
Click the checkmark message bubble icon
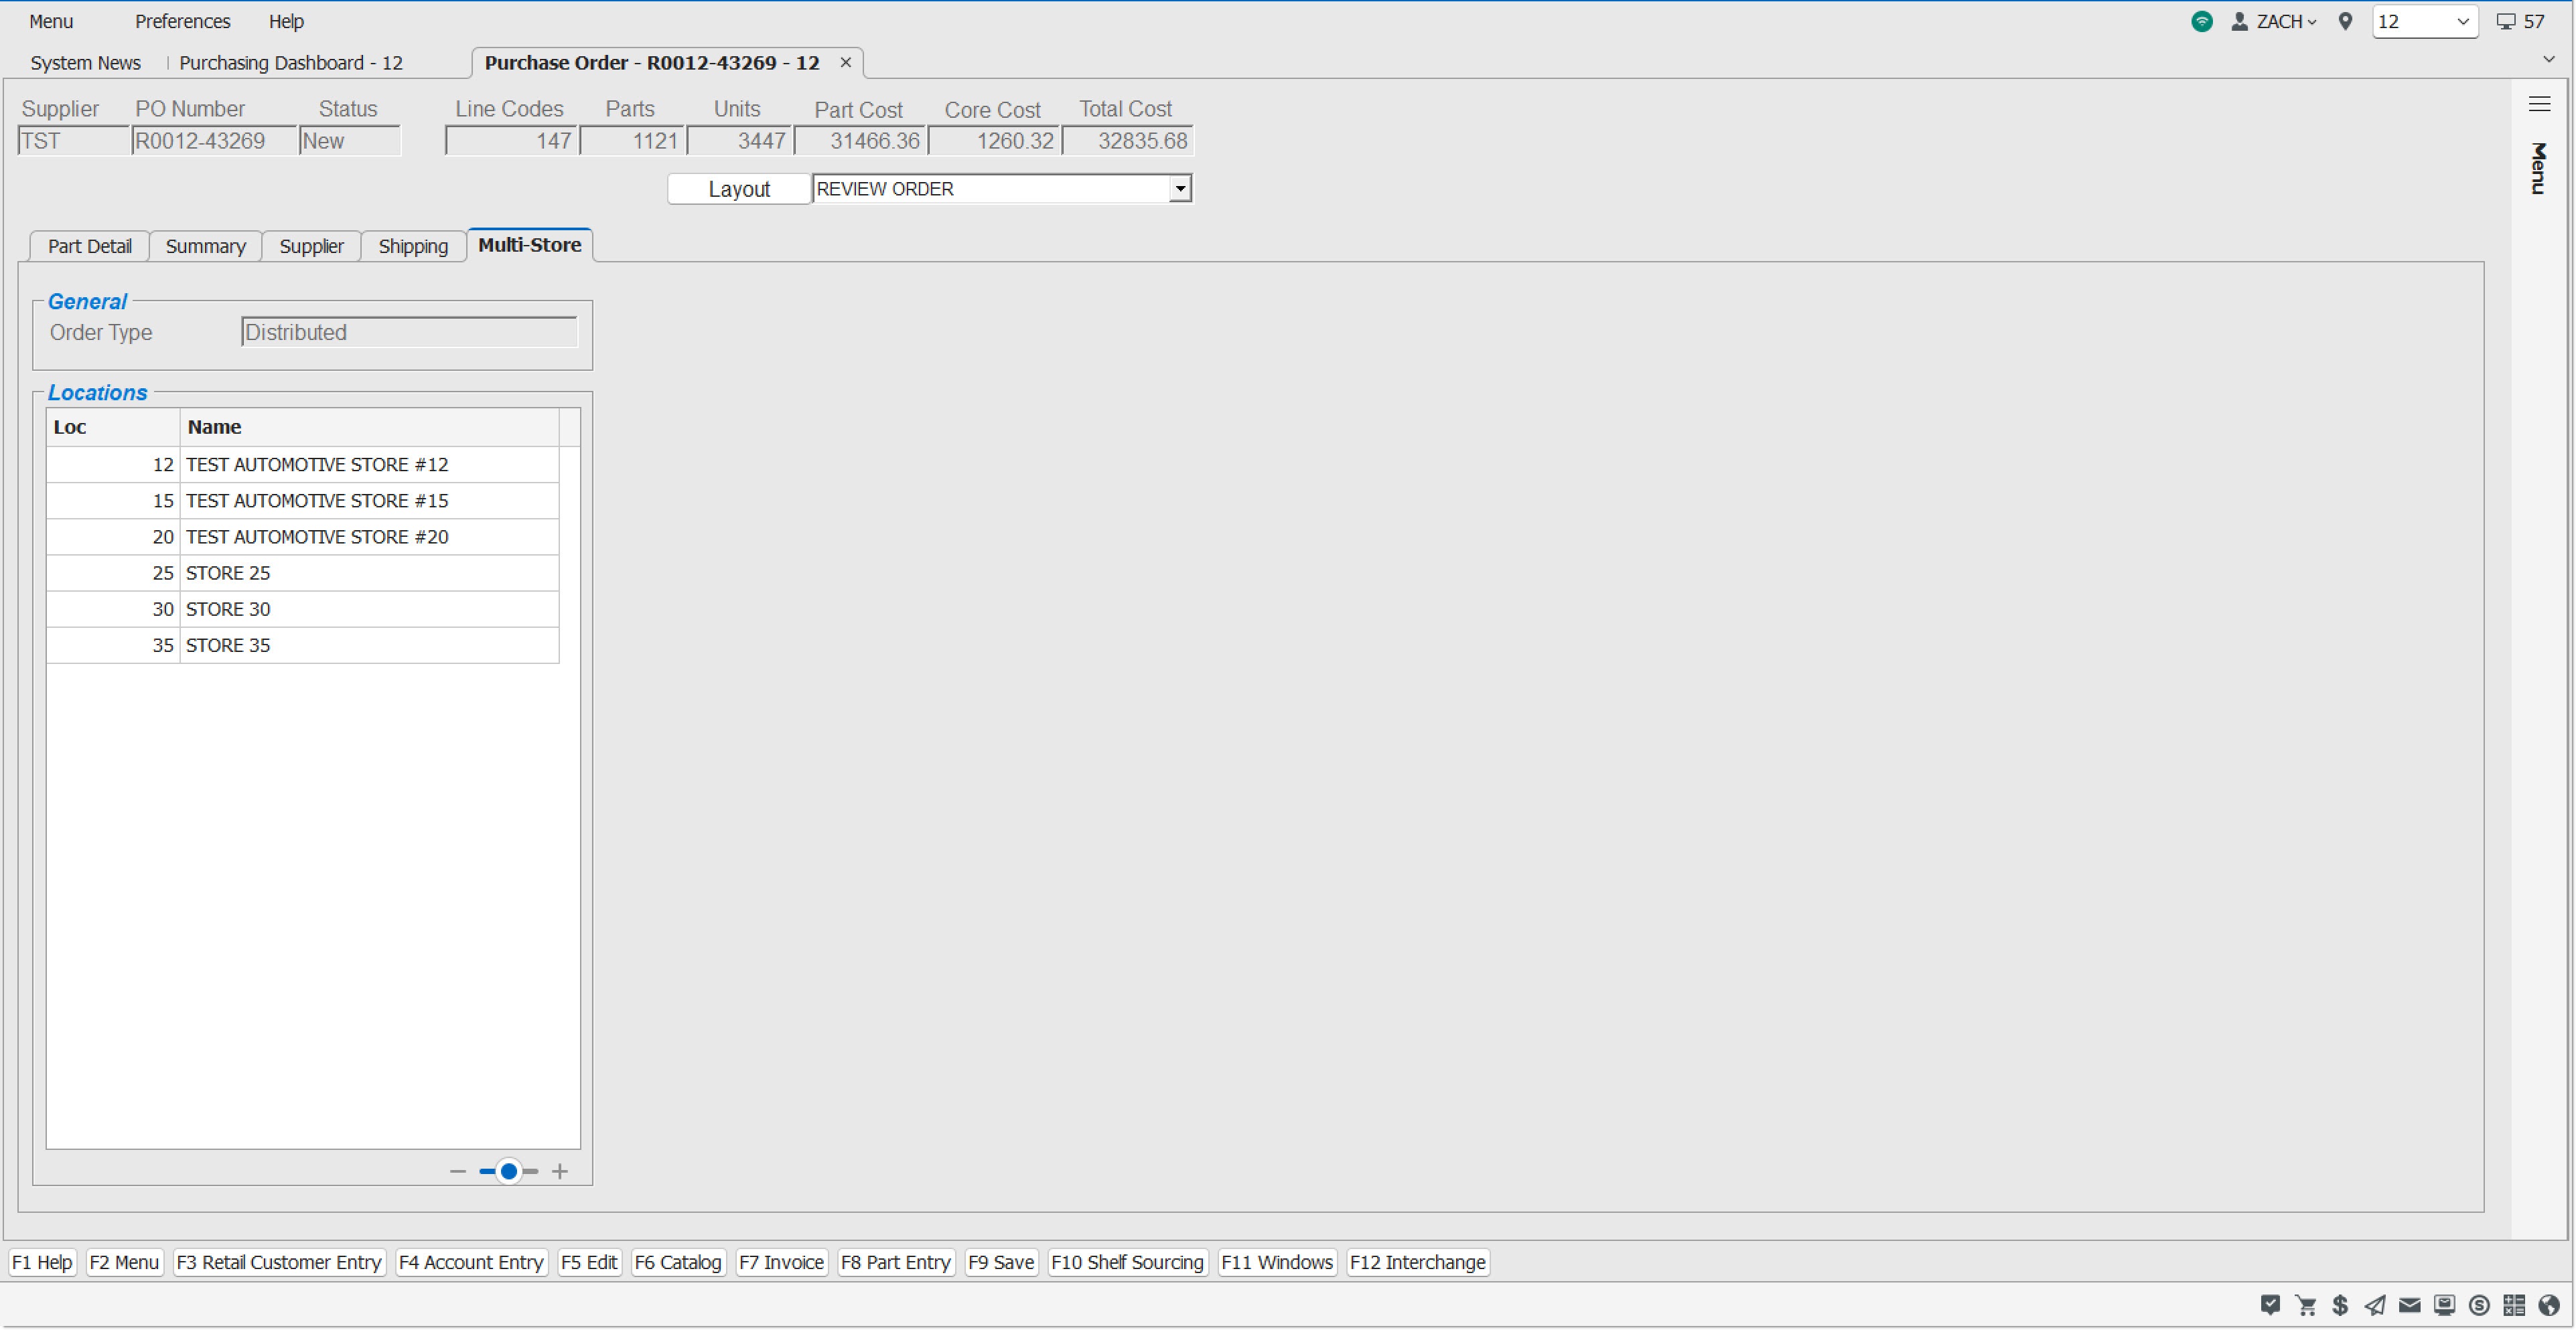coord(2270,1305)
